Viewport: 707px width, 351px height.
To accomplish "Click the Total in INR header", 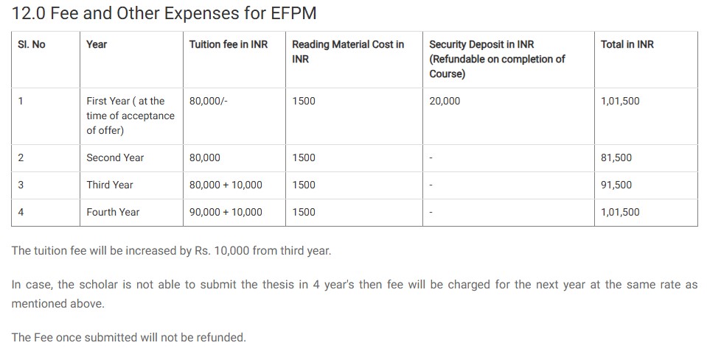I will [627, 45].
